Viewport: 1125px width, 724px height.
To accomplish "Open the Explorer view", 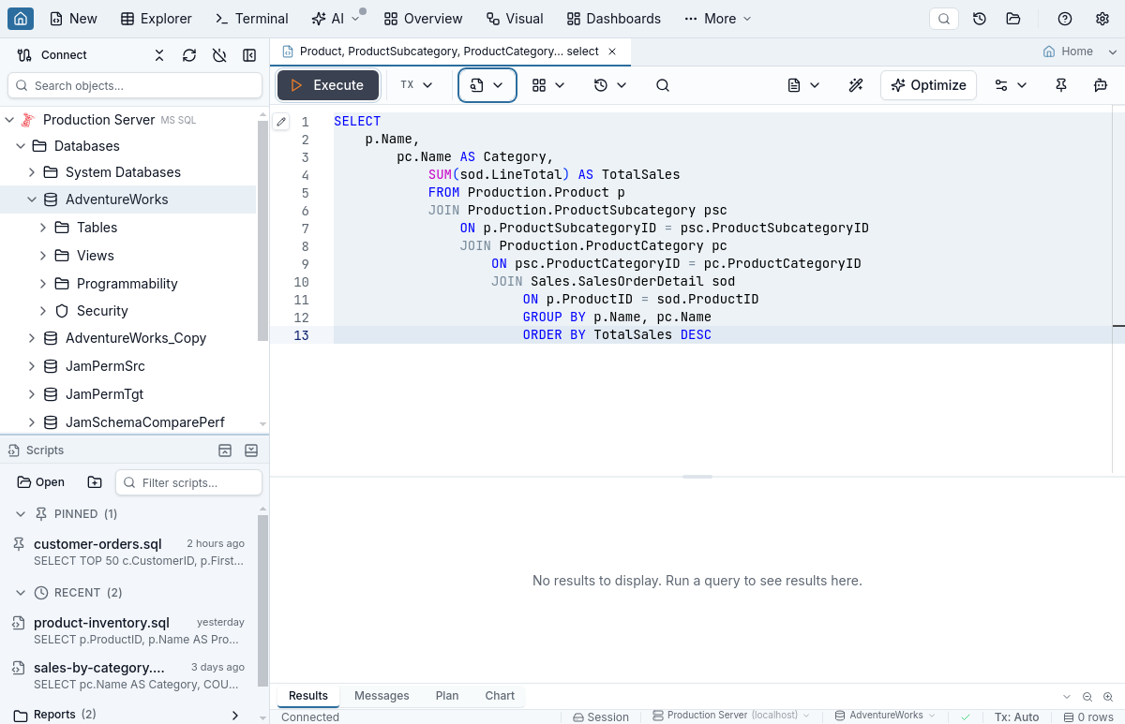I will [157, 19].
